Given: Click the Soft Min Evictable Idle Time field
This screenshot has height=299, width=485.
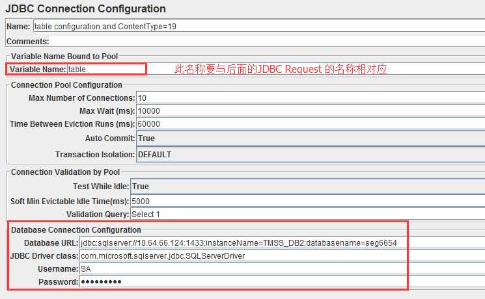Looking at the screenshot, I should point(308,201).
